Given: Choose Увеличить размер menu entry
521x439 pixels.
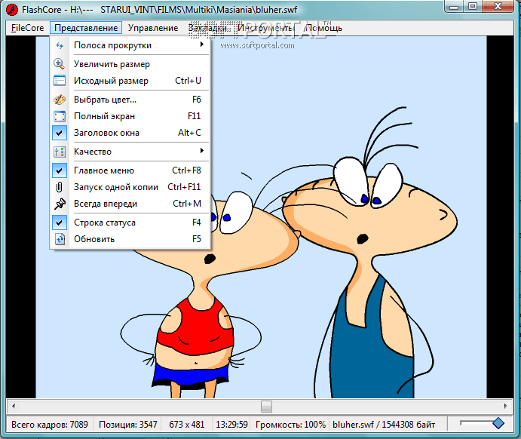Looking at the screenshot, I should 130,64.
